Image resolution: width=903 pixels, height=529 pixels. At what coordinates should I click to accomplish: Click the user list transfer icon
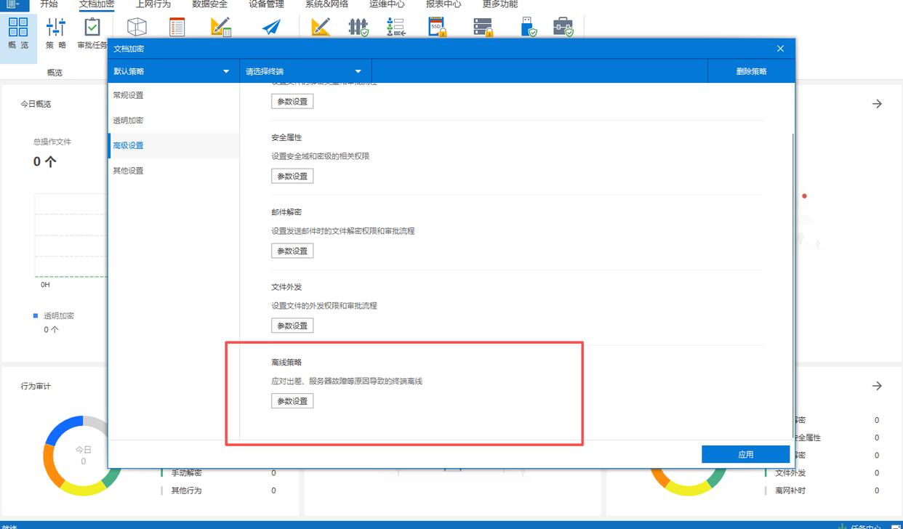(396, 28)
